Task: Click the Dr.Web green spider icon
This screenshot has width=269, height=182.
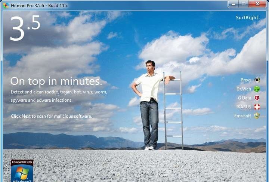Action: click(257, 89)
